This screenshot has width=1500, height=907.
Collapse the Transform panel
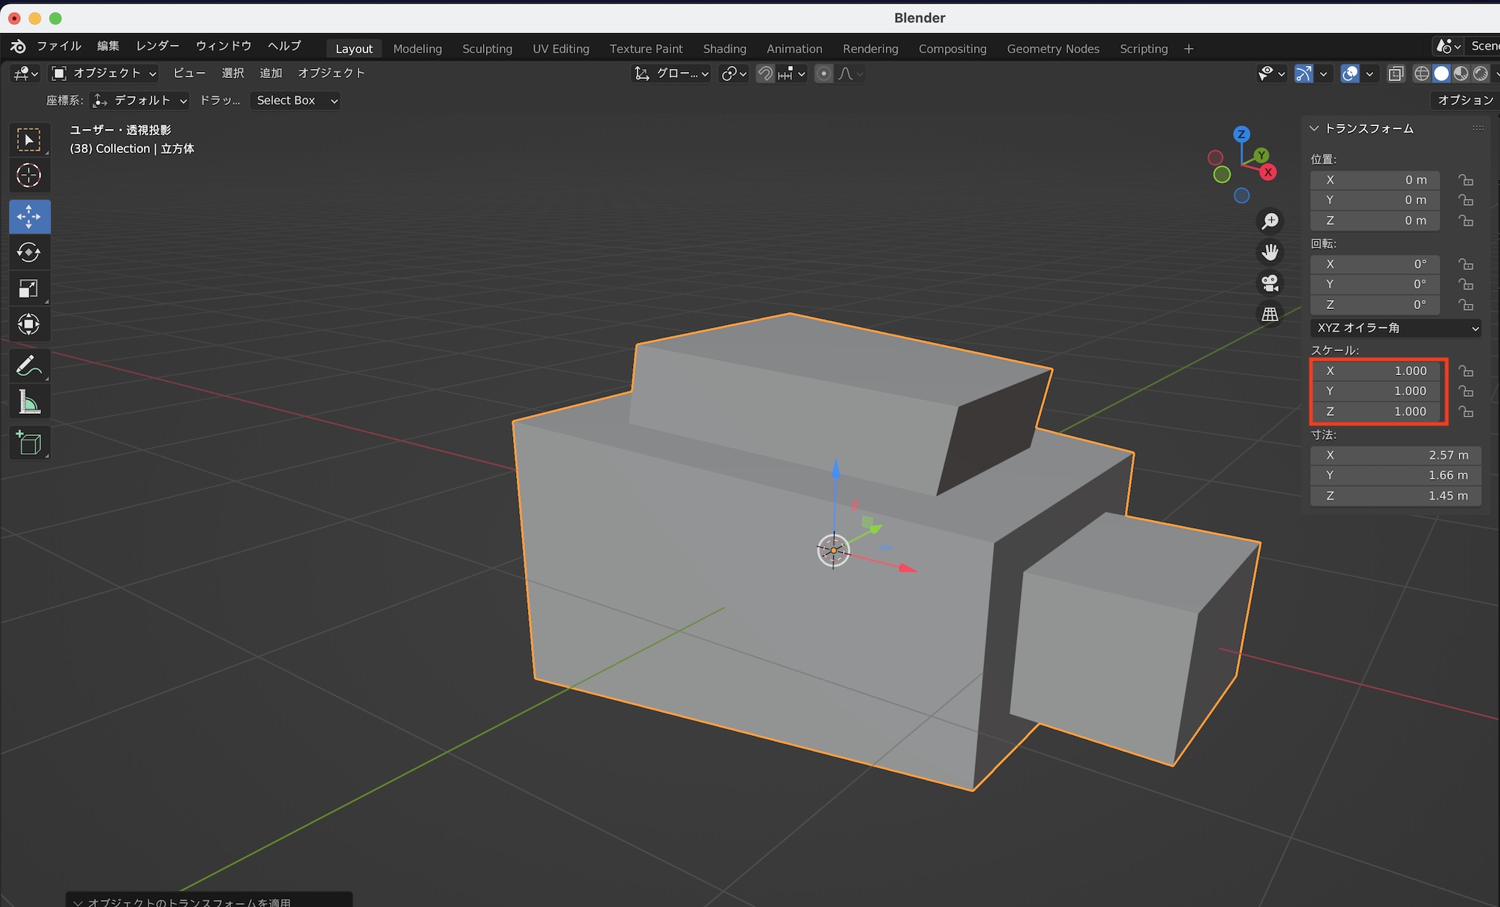coord(1314,128)
